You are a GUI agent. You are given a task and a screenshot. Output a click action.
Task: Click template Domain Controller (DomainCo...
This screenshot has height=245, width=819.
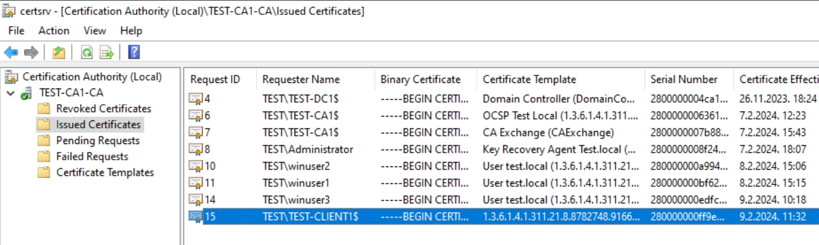coord(559,98)
